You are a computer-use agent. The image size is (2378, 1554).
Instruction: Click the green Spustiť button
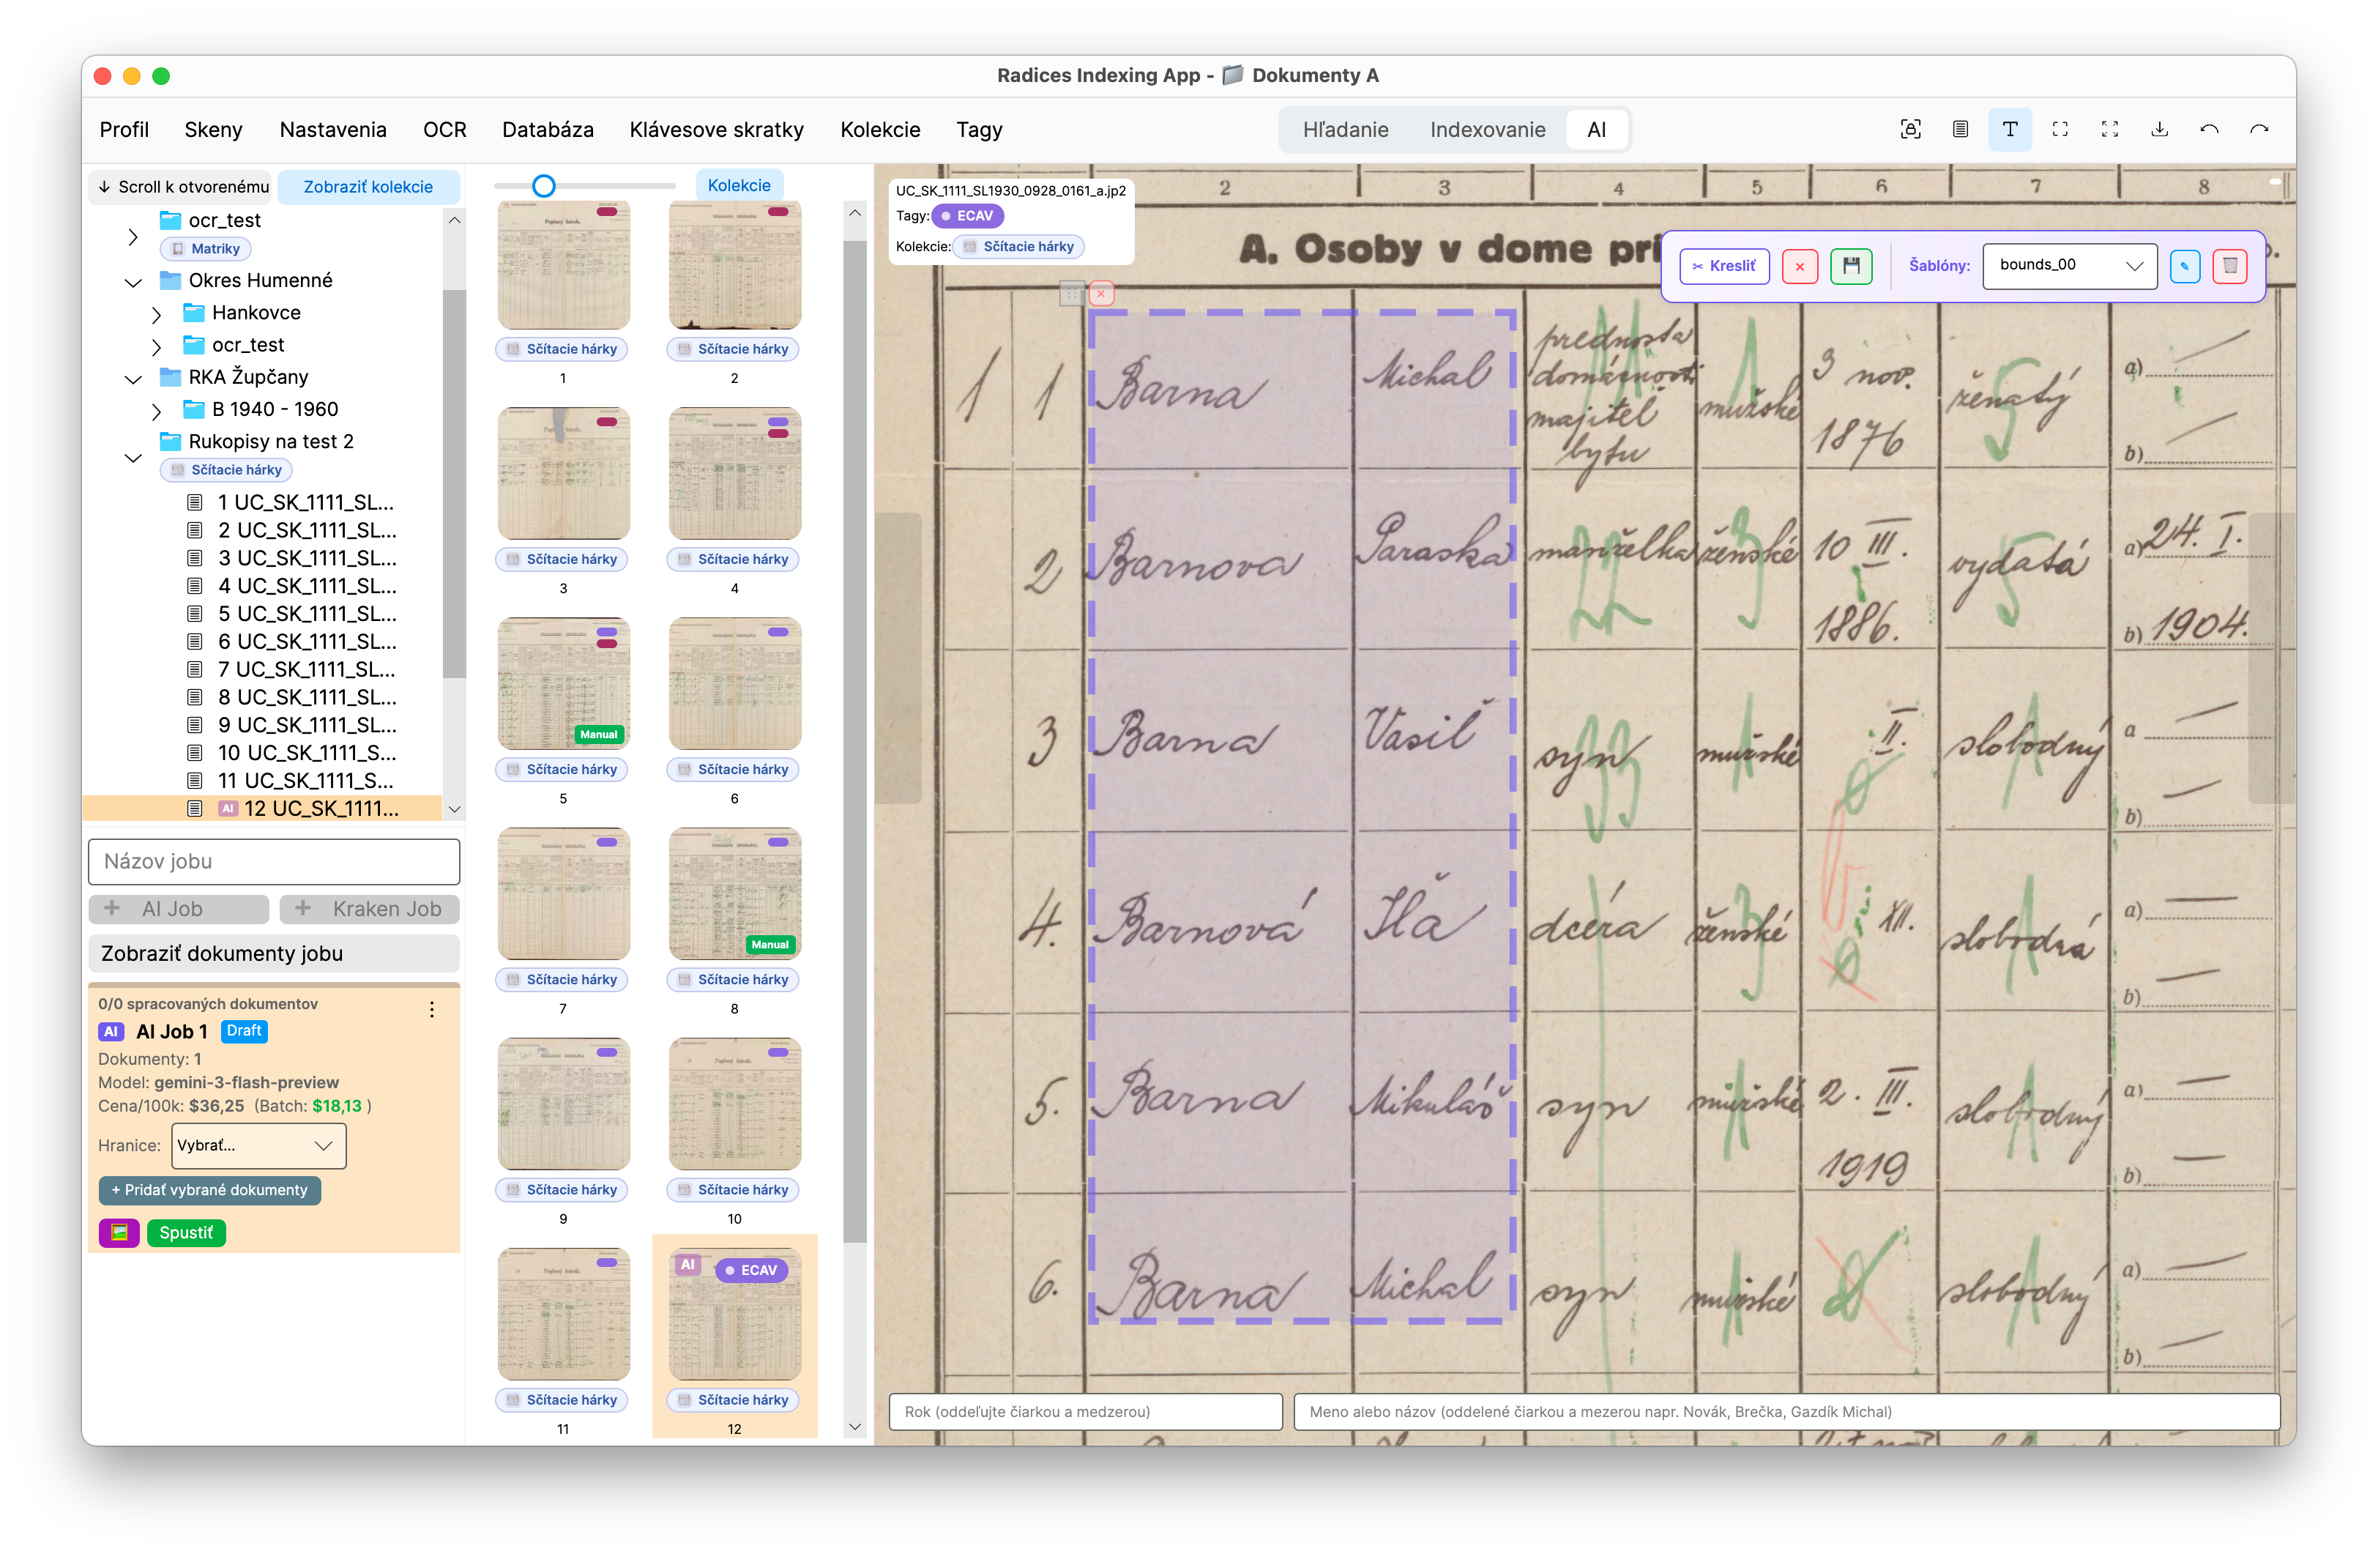point(186,1233)
